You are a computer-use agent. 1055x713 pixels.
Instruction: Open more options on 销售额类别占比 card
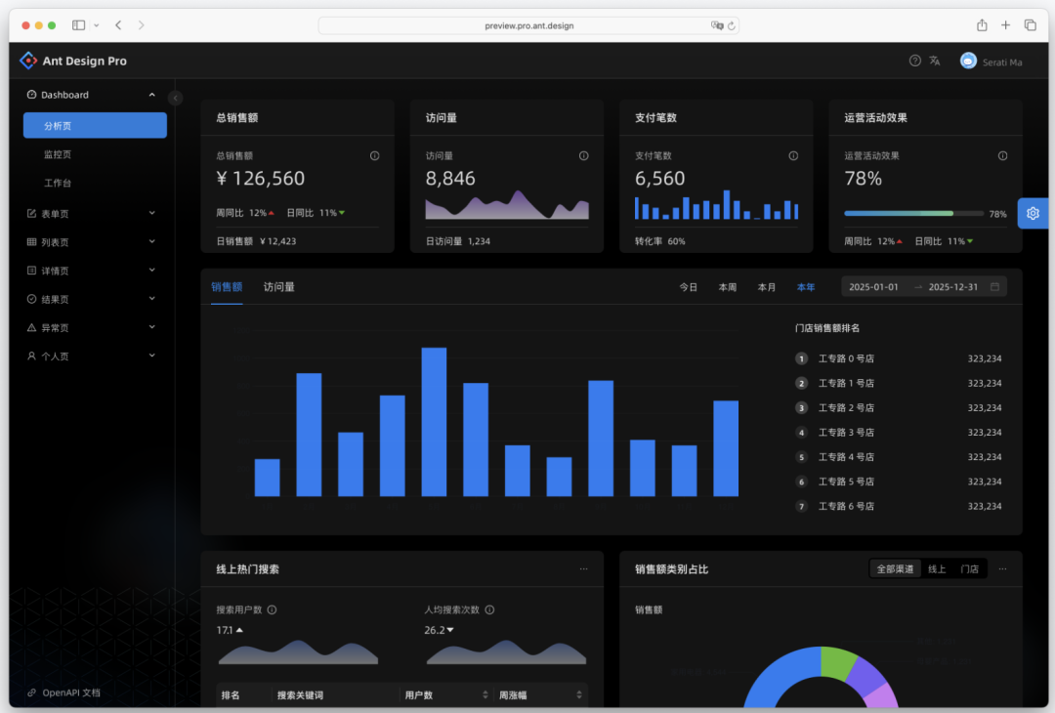[1002, 569]
